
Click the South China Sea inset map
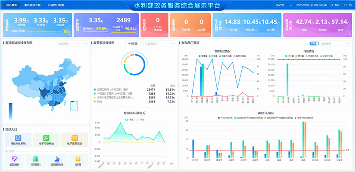coord(74,106)
